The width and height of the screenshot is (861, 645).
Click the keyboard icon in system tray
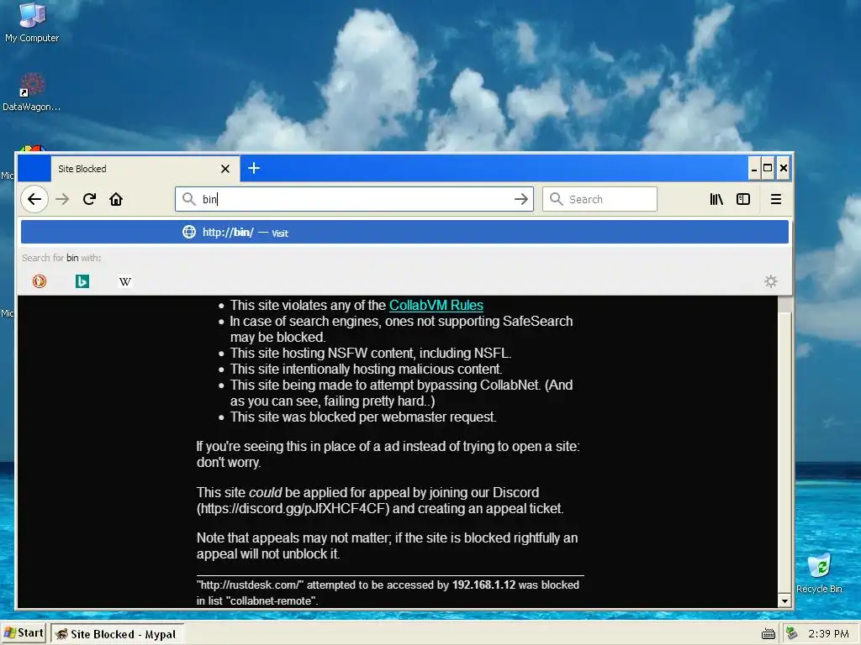[769, 635]
